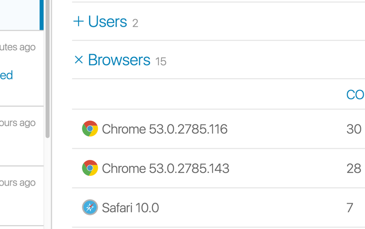Collapse the Browsers section X icon
This screenshot has height=229, width=365.
[x=79, y=60]
